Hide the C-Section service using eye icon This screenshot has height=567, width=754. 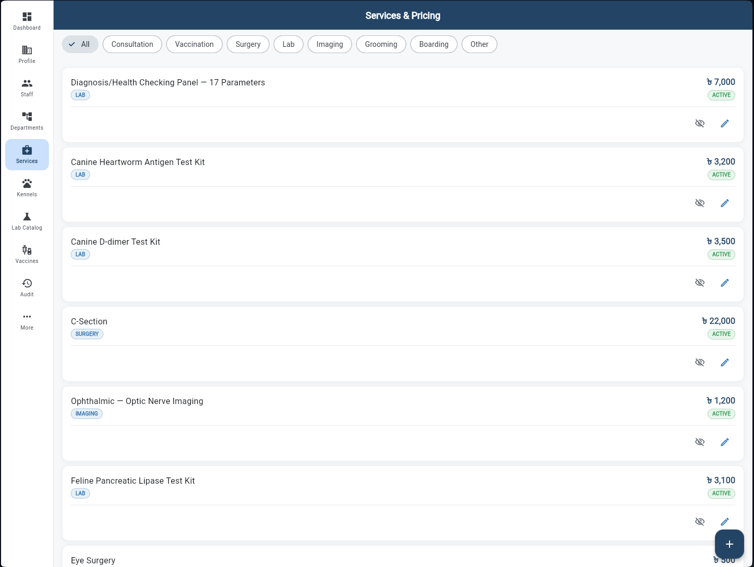coord(700,362)
